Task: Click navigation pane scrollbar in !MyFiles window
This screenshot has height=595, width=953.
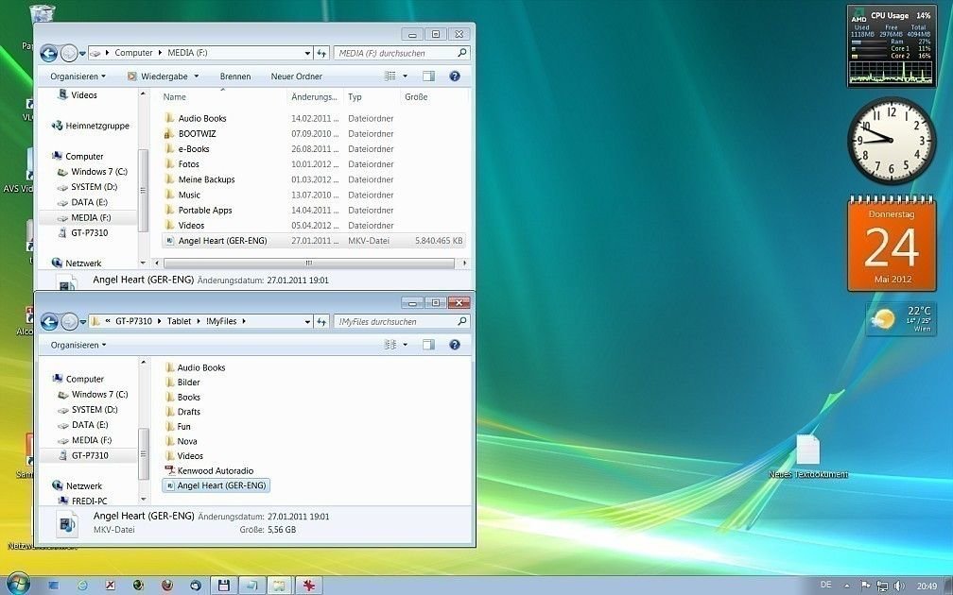Action: pyautogui.click(x=144, y=454)
